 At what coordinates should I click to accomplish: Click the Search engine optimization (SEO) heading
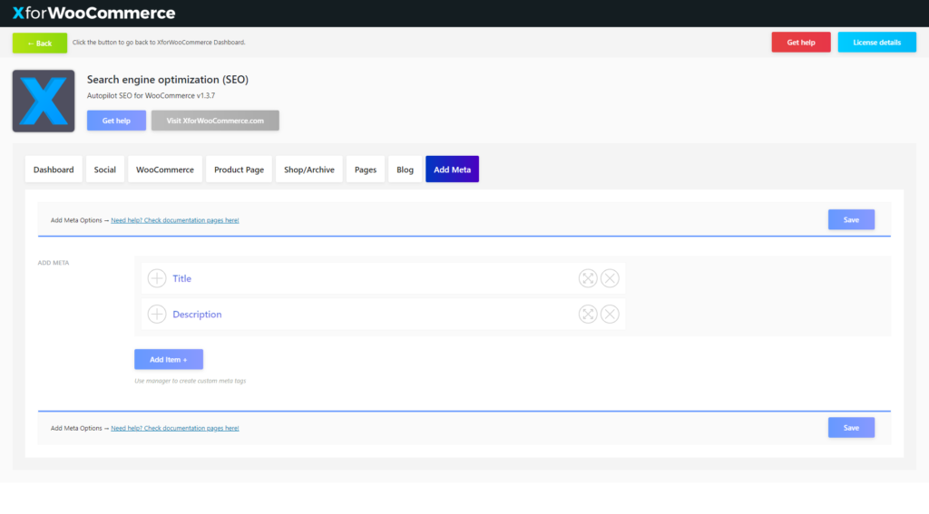(x=168, y=80)
